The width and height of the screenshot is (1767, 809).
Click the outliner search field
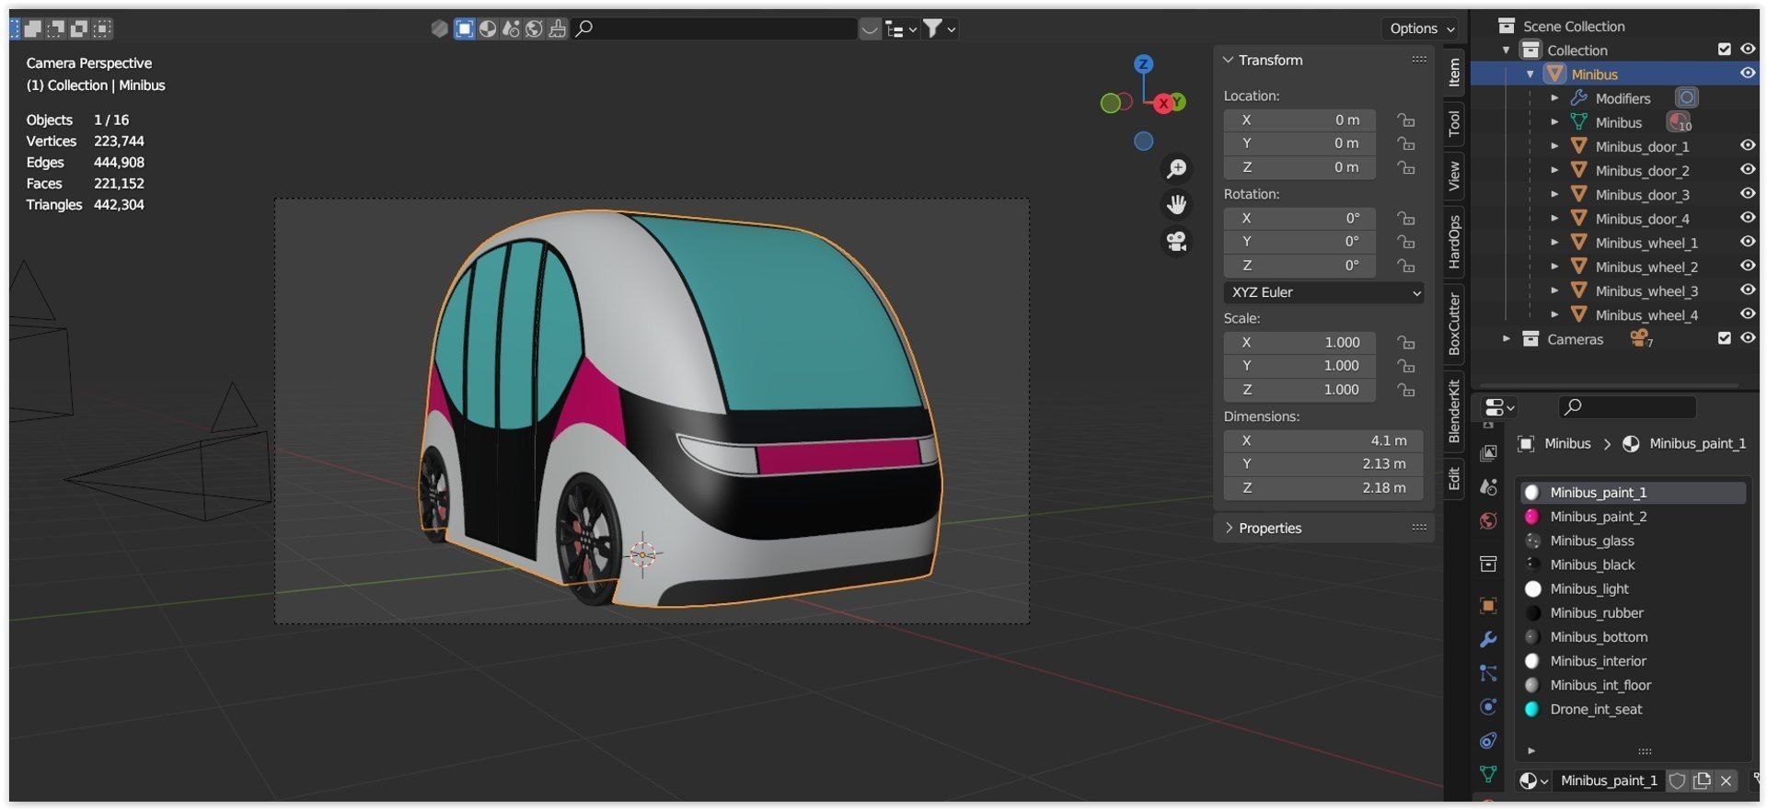(x=714, y=28)
